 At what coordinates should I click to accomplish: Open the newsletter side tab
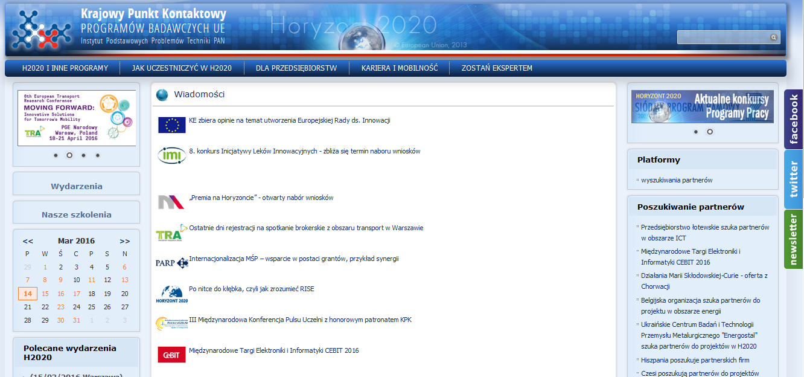pos(793,239)
